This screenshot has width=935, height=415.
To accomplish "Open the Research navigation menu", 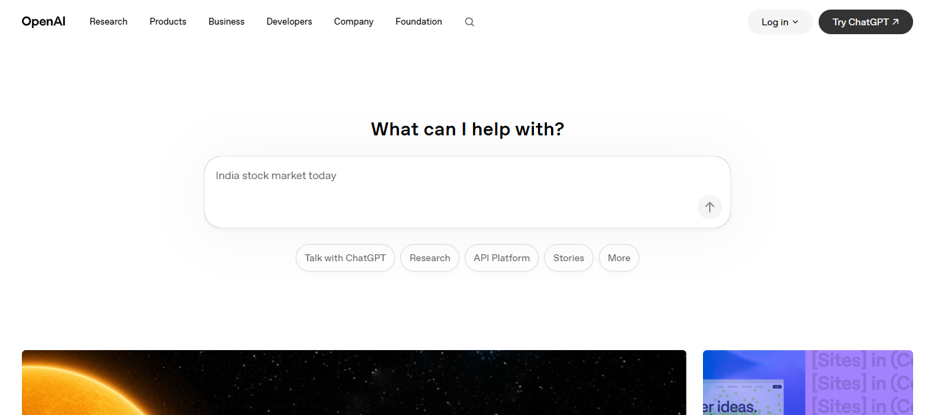I will [x=108, y=21].
